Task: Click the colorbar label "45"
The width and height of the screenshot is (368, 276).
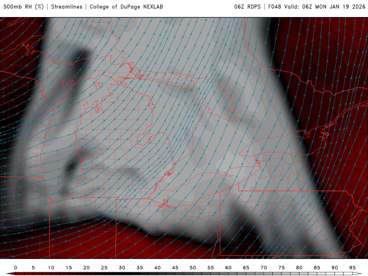Action: point(175,268)
